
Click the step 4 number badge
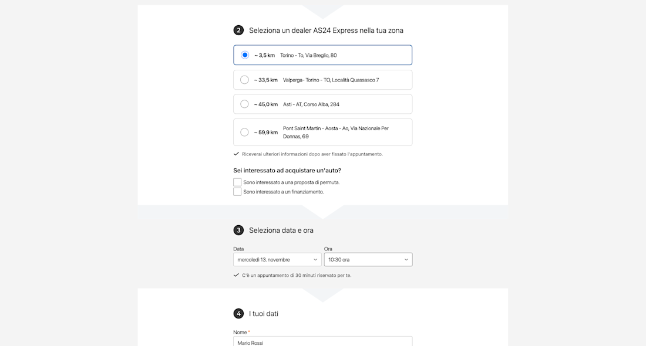click(238, 314)
